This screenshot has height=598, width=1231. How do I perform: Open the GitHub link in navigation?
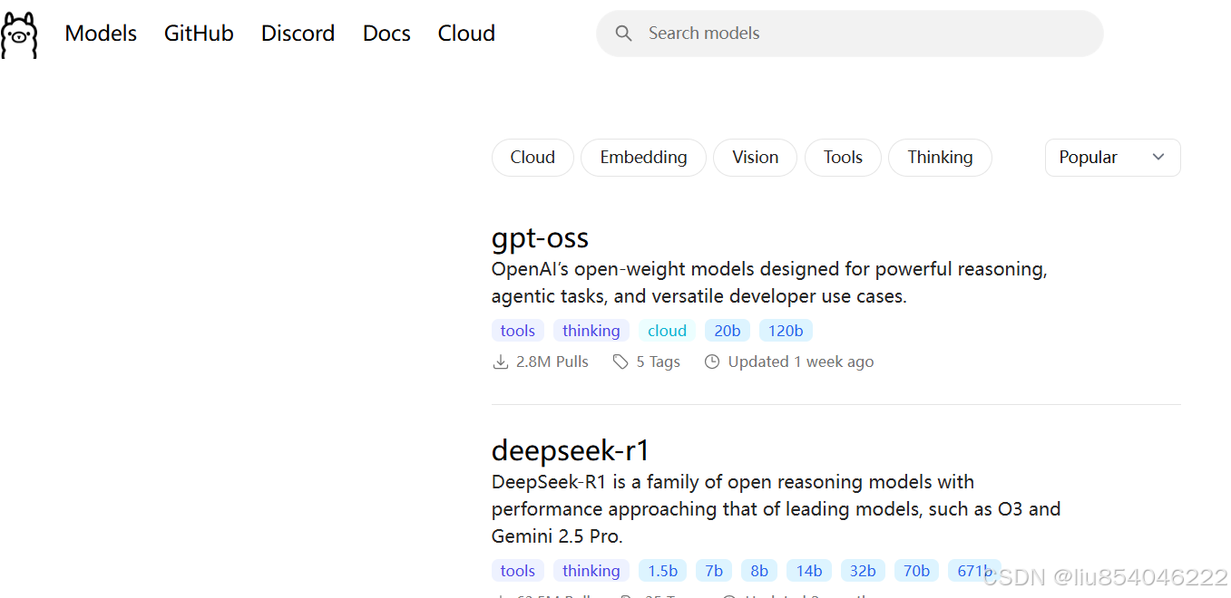pyautogui.click(x=199, y=34)
